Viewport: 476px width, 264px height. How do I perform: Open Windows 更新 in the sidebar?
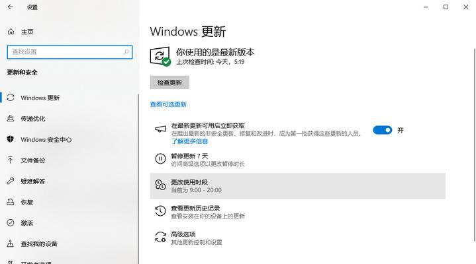40,98
